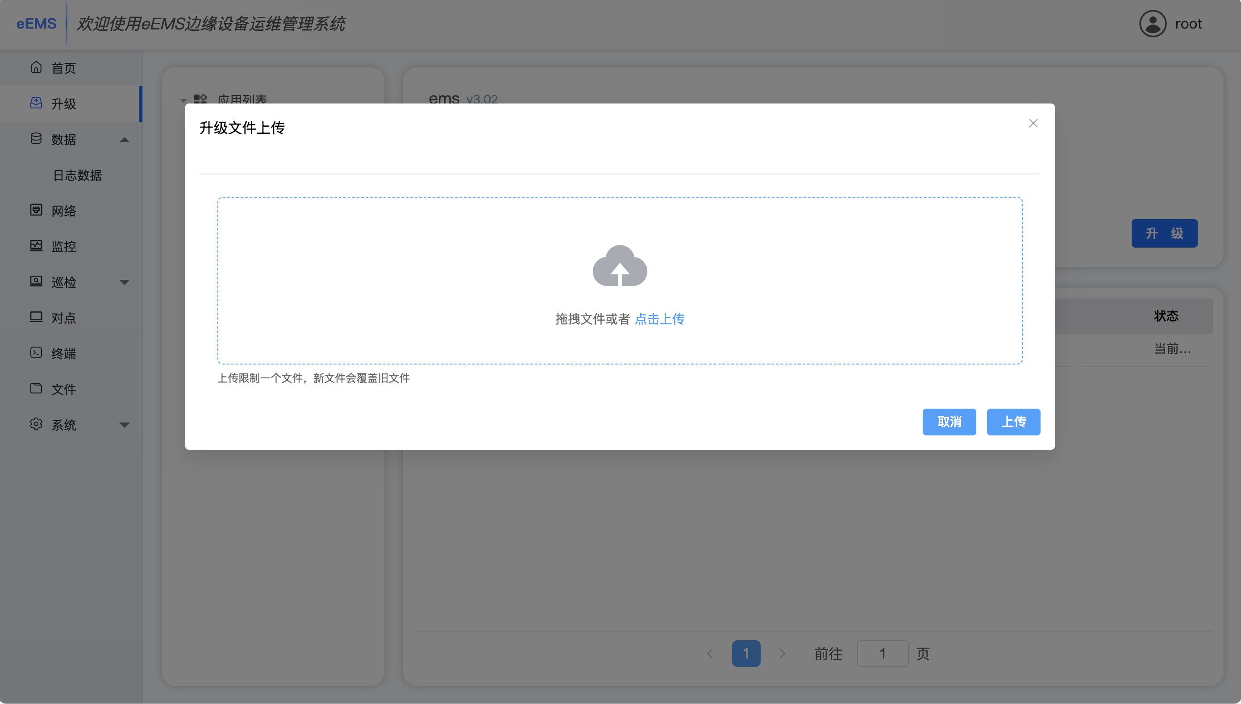Image resolution: width=1241 pixels, height=704 pixels.
Task: Click the ems v3.02 version text
Action: coord(463,99)
